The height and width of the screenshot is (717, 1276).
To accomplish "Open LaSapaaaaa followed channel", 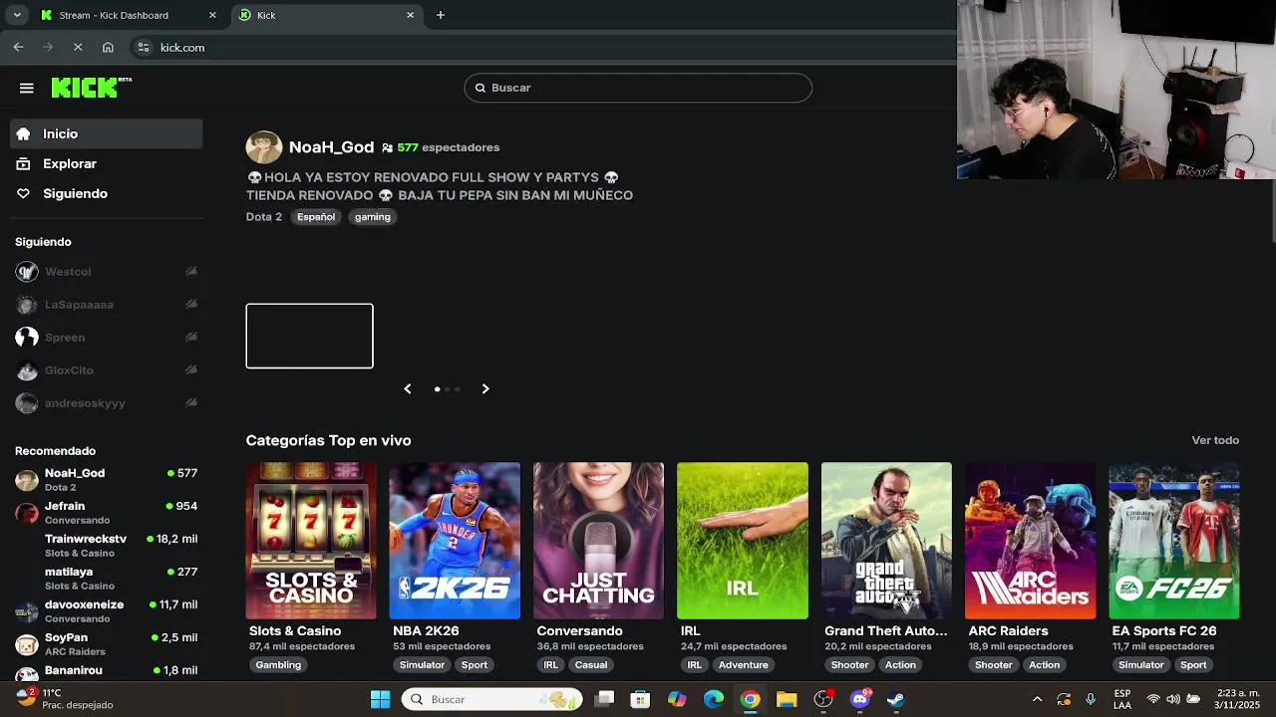I will (106, 305).
